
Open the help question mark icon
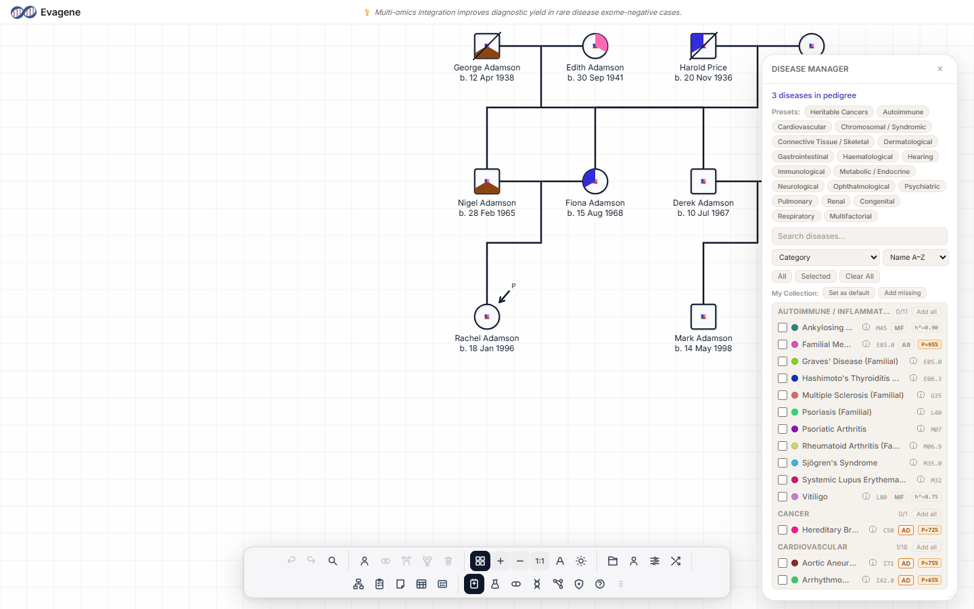pos(600,584)
